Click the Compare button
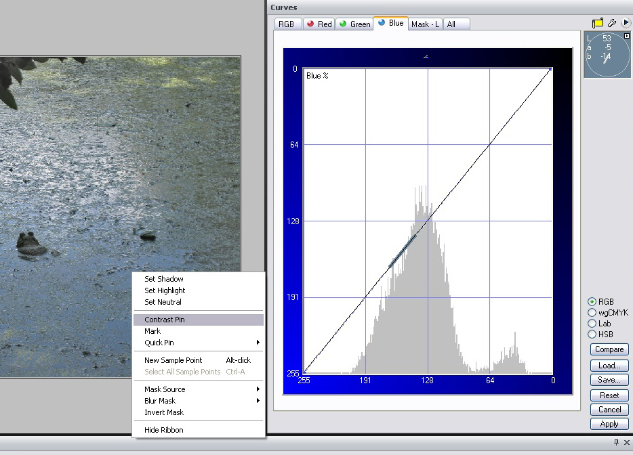 pyautogui.click(x=609, y=349)
